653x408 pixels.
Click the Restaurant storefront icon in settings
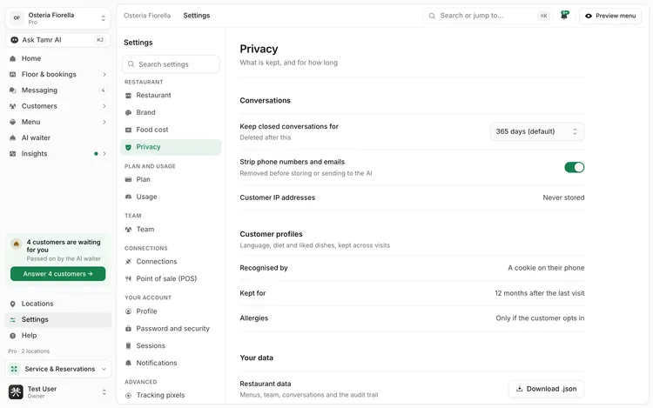[128, 95]
